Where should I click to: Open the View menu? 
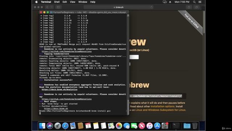pos(72,2)
